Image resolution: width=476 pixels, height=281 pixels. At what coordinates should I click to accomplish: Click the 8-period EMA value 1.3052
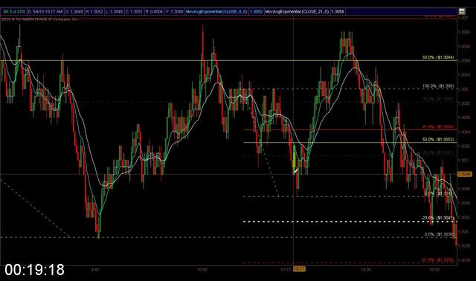pyautogui.click(x=256, y=12)
